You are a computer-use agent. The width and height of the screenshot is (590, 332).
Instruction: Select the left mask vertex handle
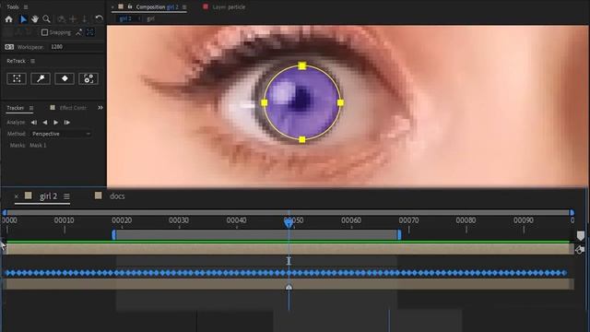point(265,102)
